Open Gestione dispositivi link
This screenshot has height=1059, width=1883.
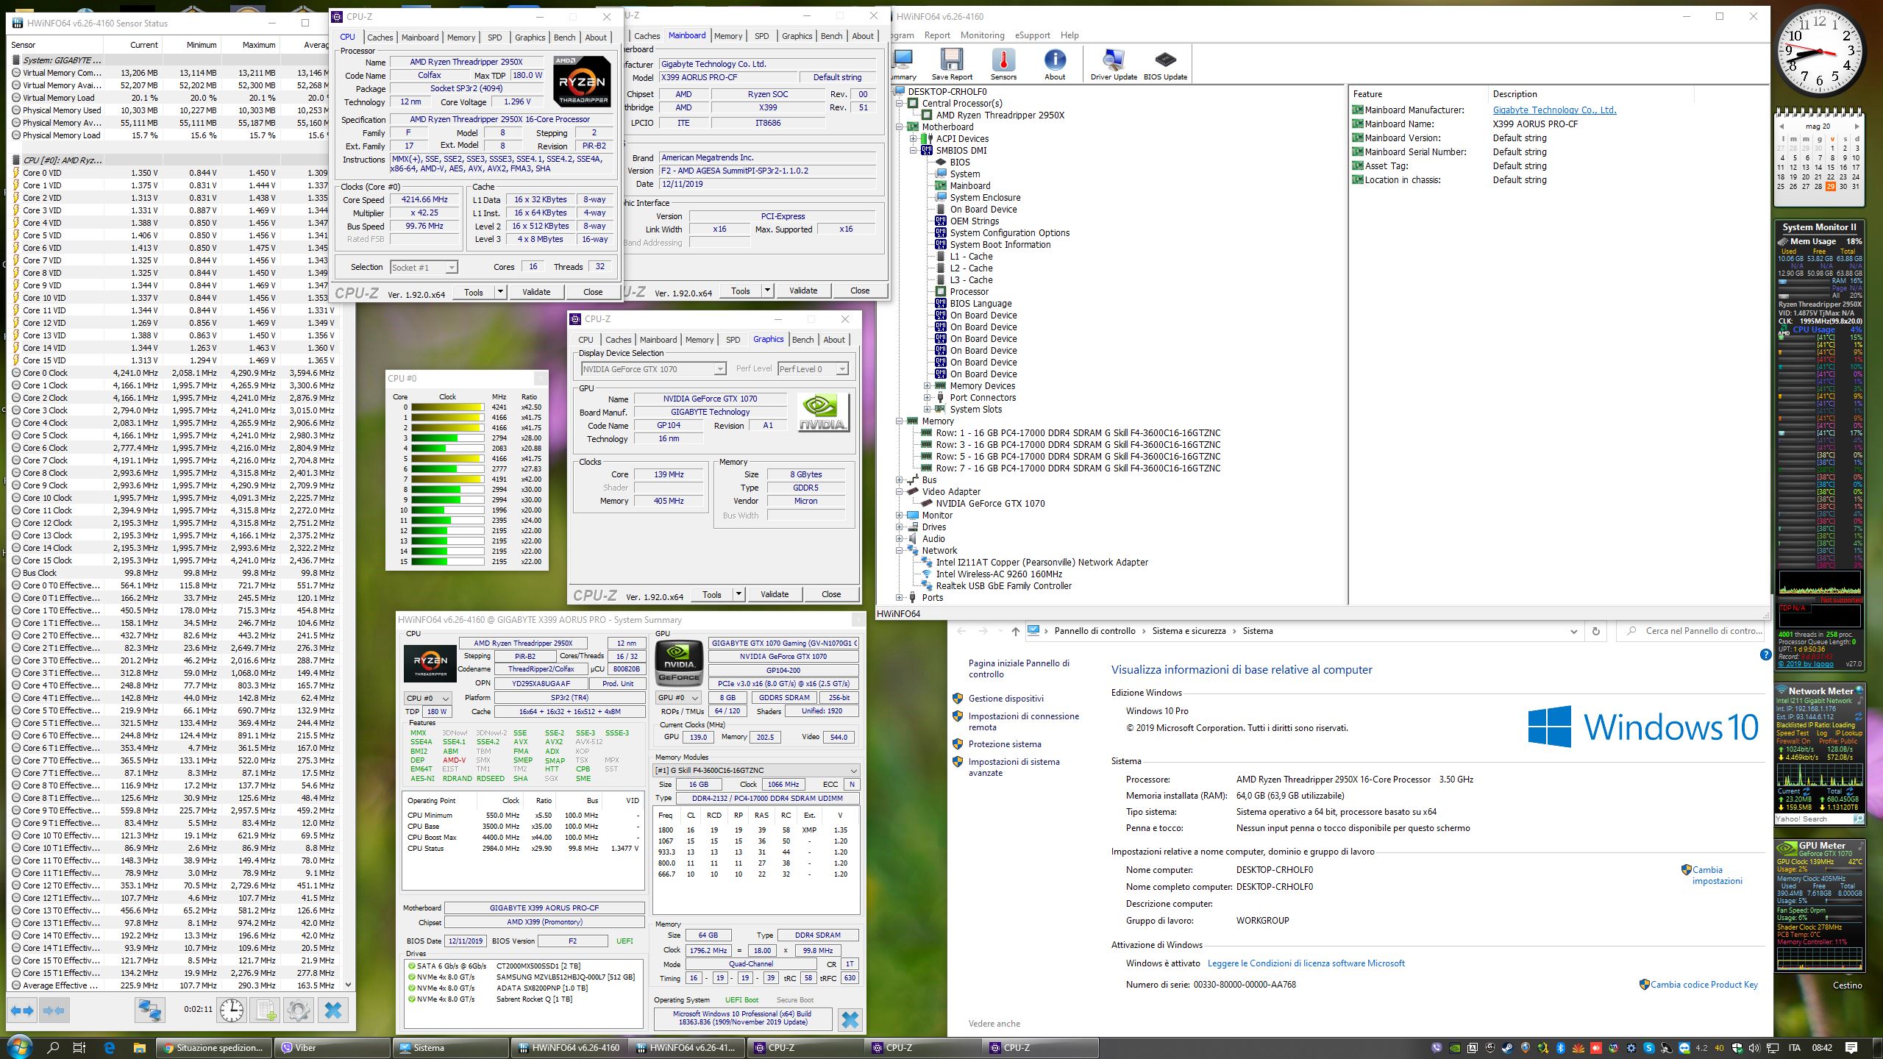pos(1005,699)
